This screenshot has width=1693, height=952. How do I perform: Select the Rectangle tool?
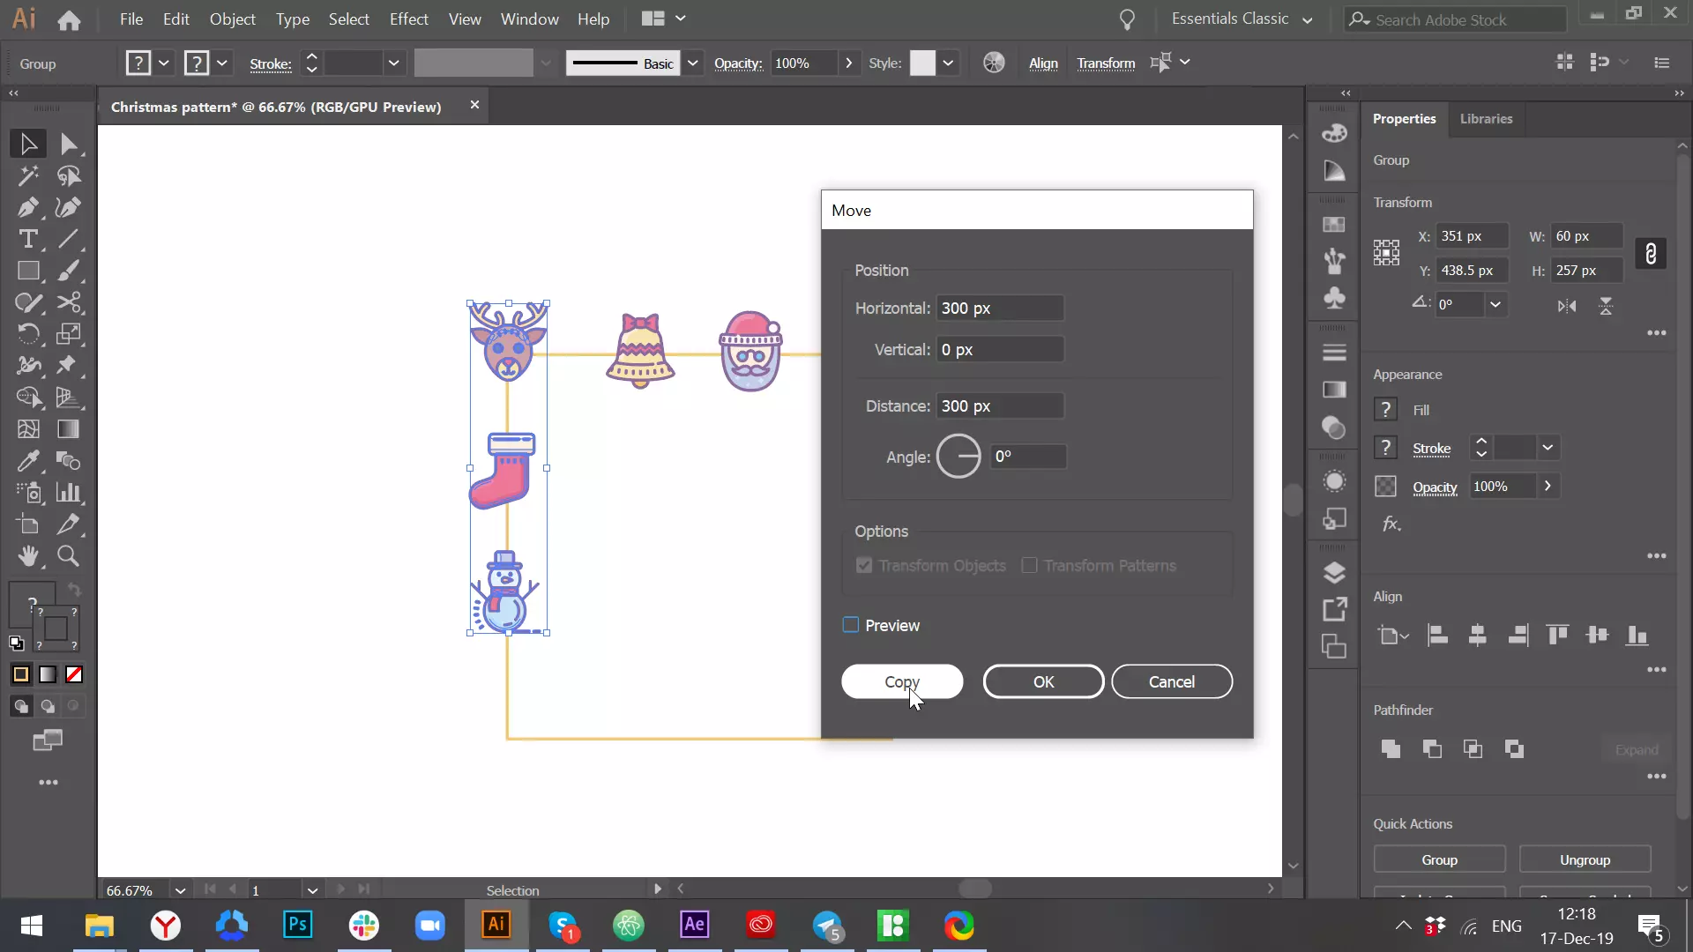pyautogui.click(x=27, y=271)
